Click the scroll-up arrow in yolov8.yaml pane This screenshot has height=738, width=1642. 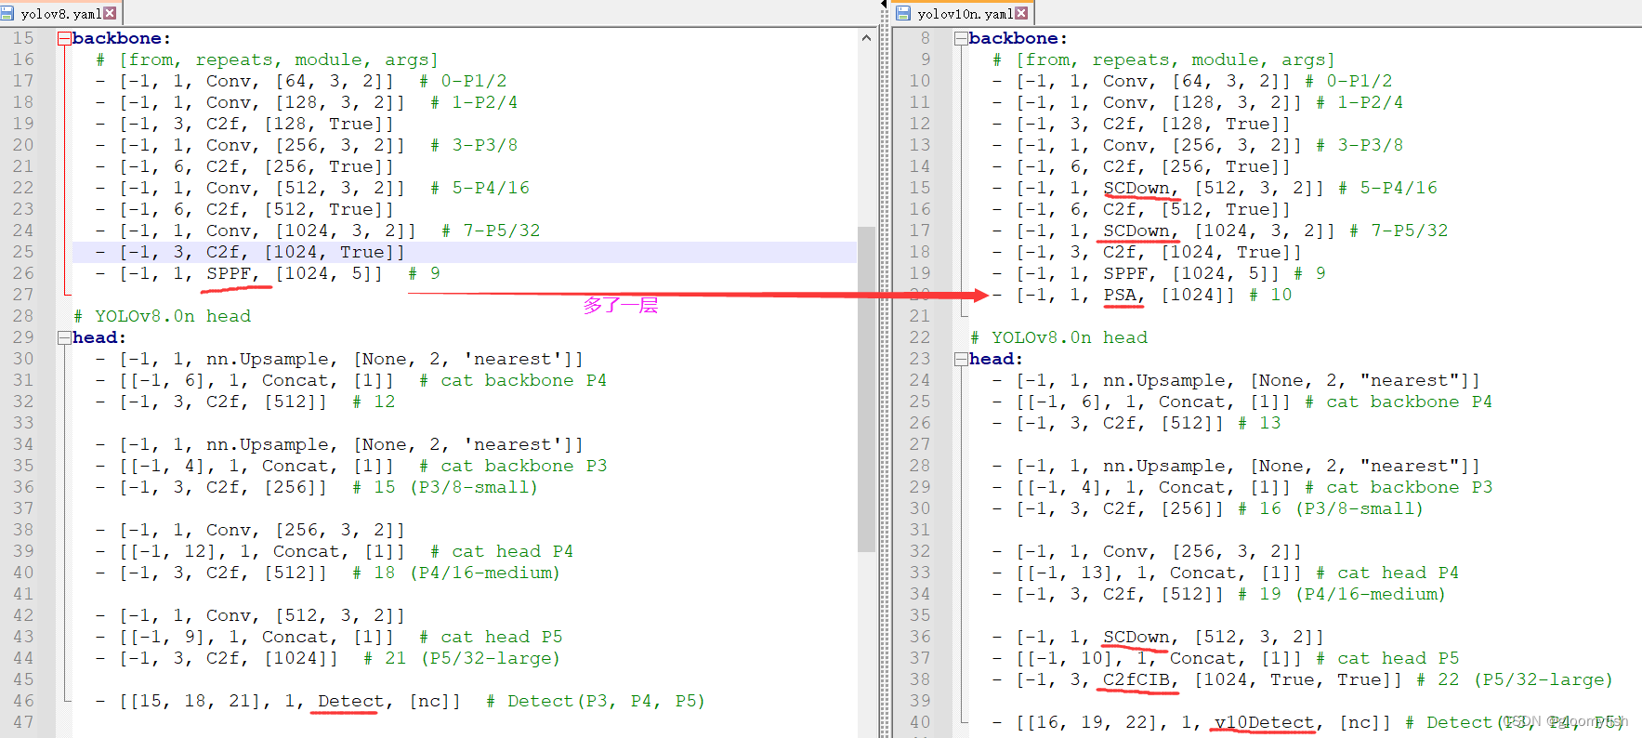point(866,38)
